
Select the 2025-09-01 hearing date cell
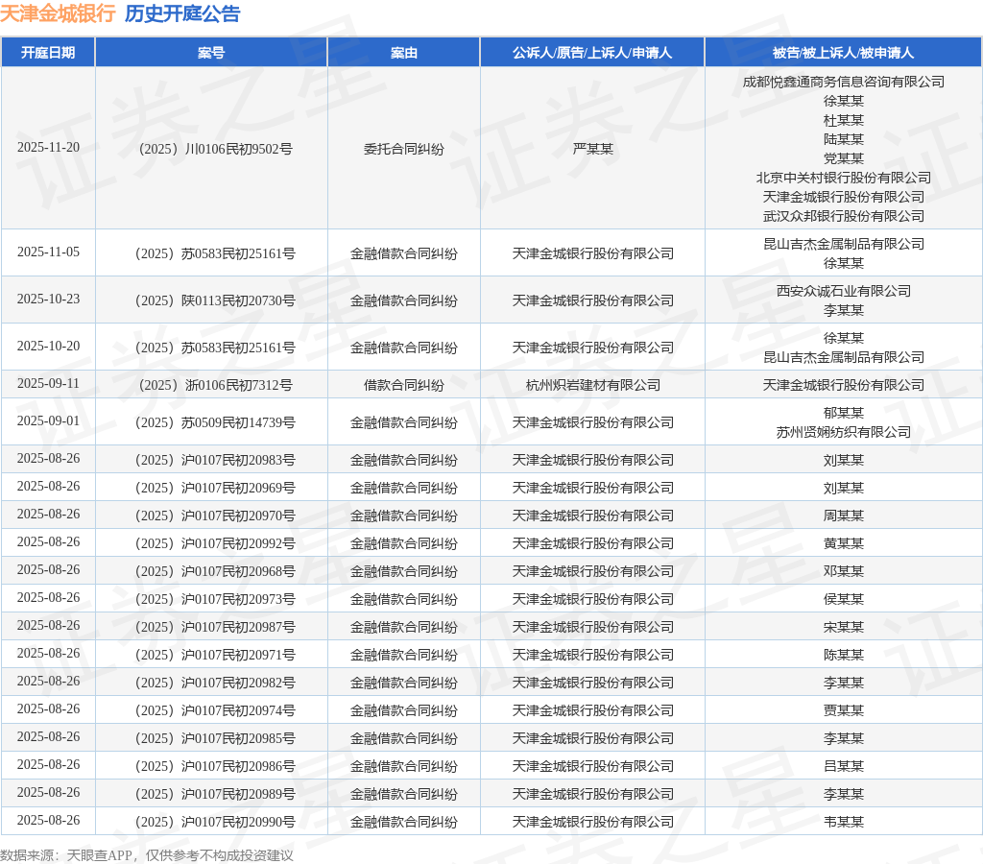48,421
